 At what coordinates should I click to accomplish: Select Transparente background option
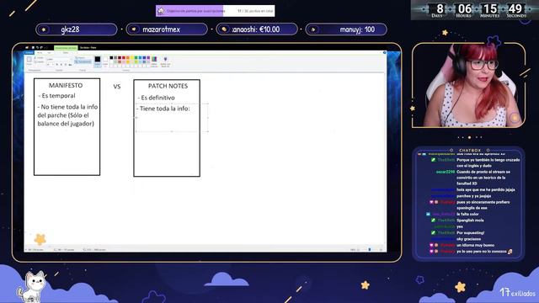coord(83,61)
